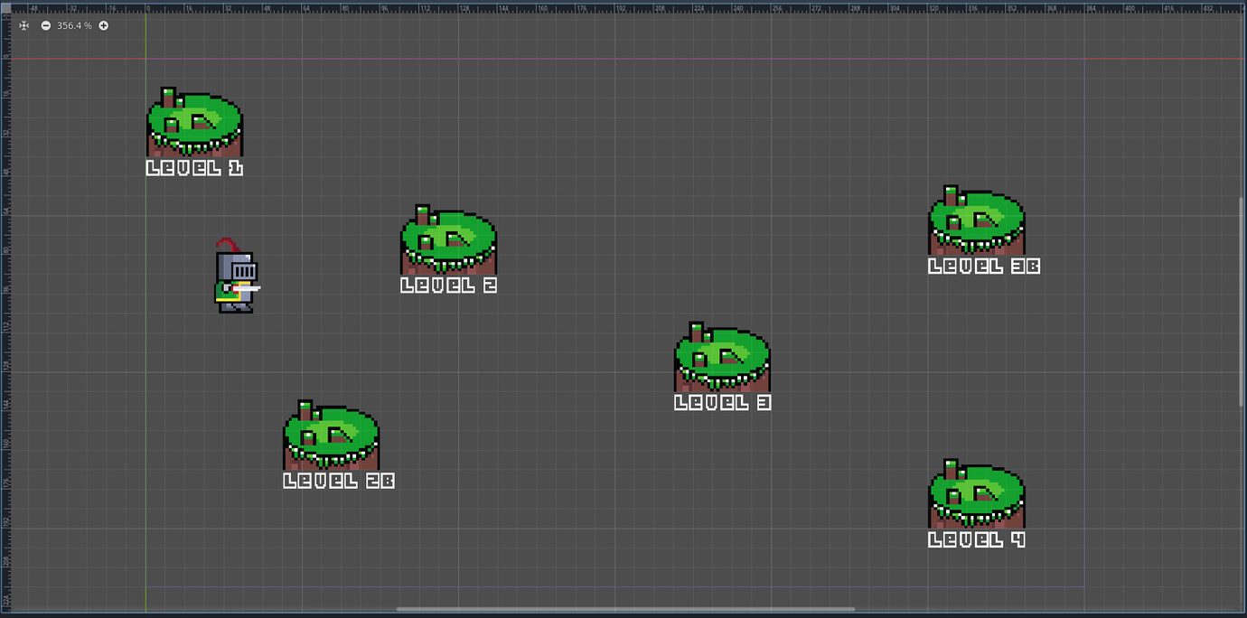Select the Level 4 island sprite
This screenshot has height=618, width=1247.
click(977, 495)
